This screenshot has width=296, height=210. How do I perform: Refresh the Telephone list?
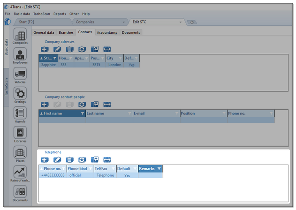click(82, 160)
